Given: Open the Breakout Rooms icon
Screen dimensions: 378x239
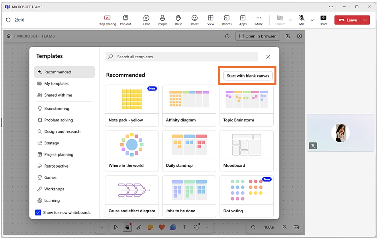Looking at the screenshot, I should tap(227, 20).
